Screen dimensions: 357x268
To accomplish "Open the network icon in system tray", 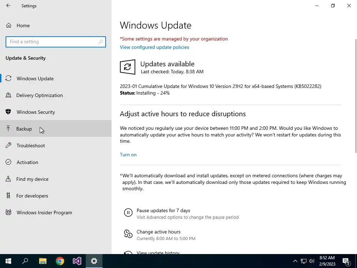I will coord(304,261).
